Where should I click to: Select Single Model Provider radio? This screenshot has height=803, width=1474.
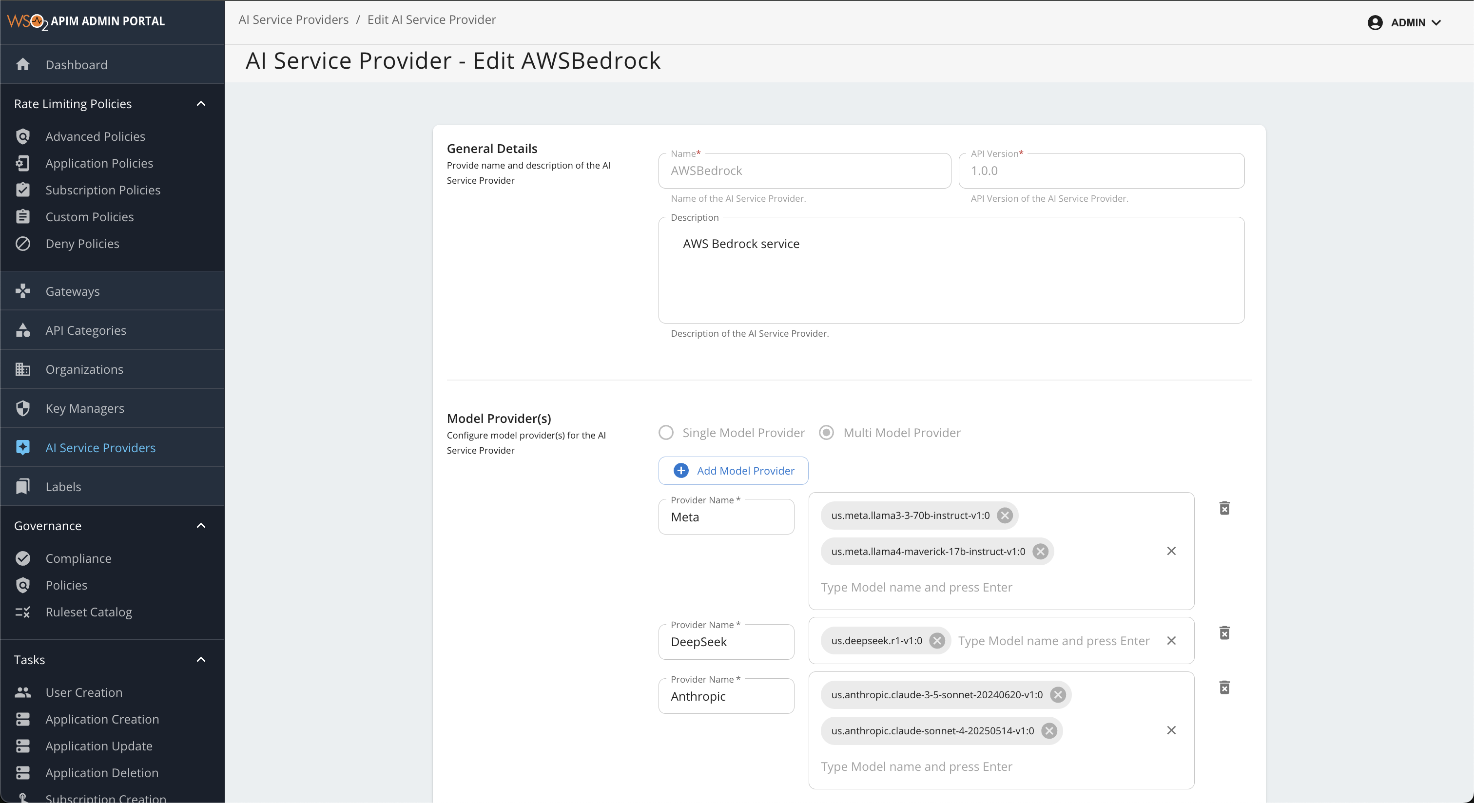pyautogui.click(x=666, y=432)
